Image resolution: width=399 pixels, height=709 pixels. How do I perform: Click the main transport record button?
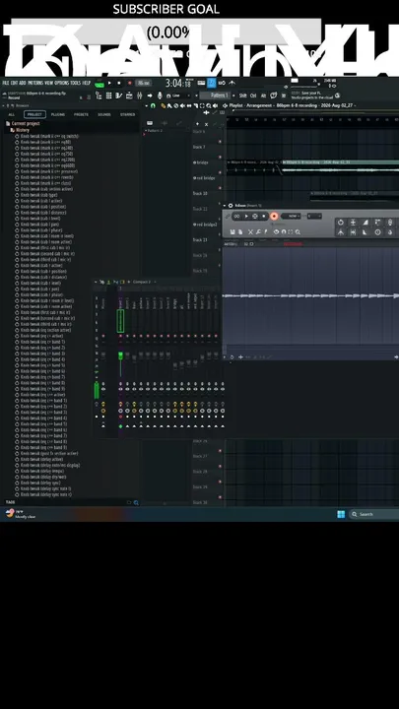coord(129,83)
